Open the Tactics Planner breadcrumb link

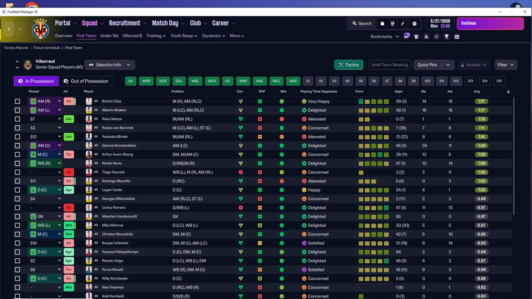pyautogui.click(x=16, y=48)
